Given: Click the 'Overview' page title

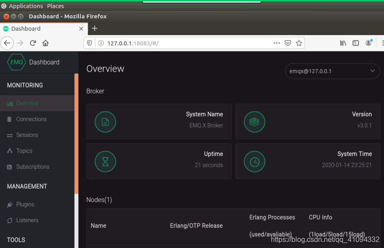Looking at the screenshot, I should click(x=105, y=69).
